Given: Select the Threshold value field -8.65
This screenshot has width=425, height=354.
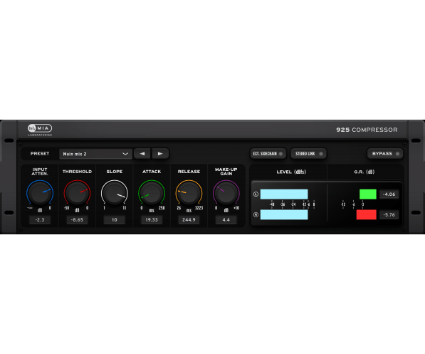Looking at the screenshot, I should [x=77, y=219].
